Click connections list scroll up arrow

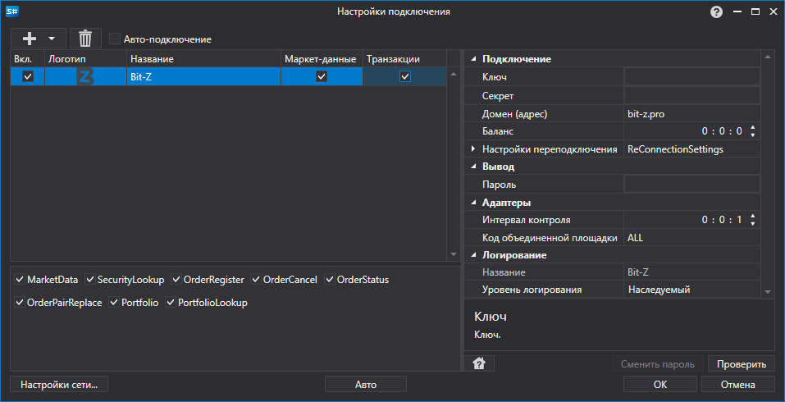pos(454,74)
